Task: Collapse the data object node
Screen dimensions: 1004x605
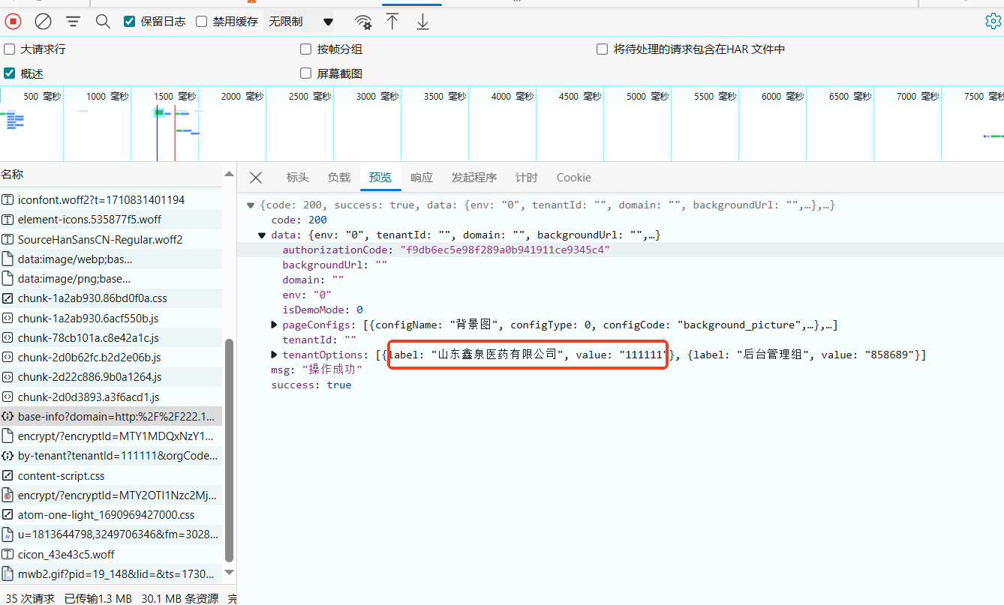Action: pos(262,235)
